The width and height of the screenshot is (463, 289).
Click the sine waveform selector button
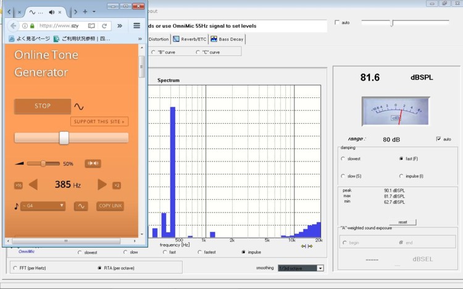81,206
